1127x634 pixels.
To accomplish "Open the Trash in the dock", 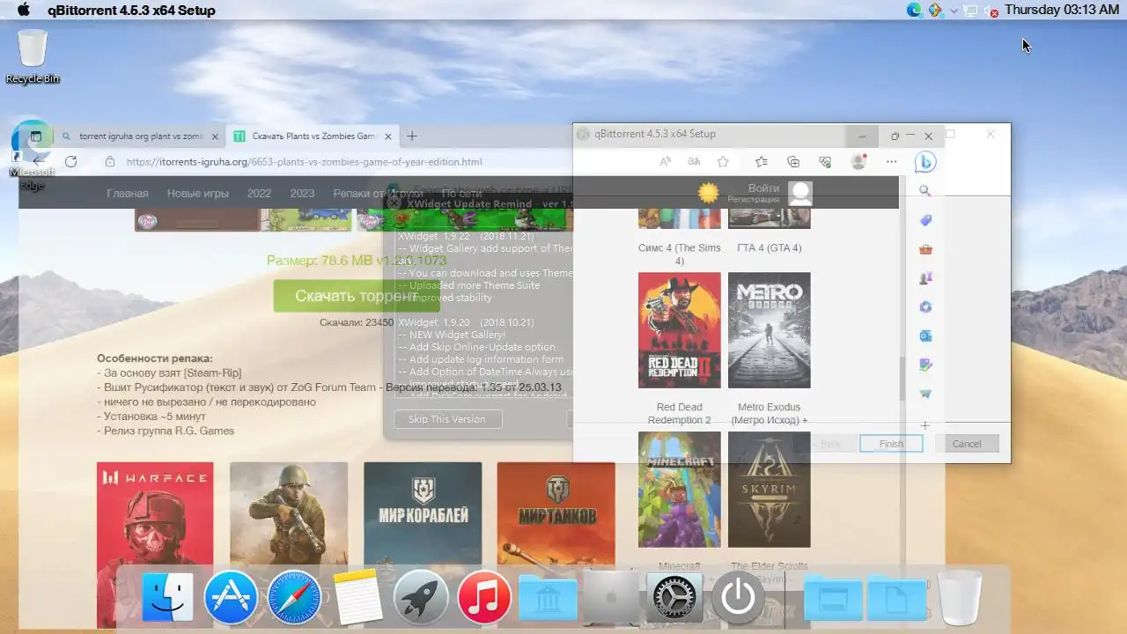I will pos(960,598).
